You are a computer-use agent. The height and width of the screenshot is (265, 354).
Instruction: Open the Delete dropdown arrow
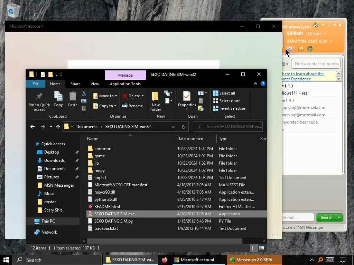pyautogui.click(x=143, y=96)
